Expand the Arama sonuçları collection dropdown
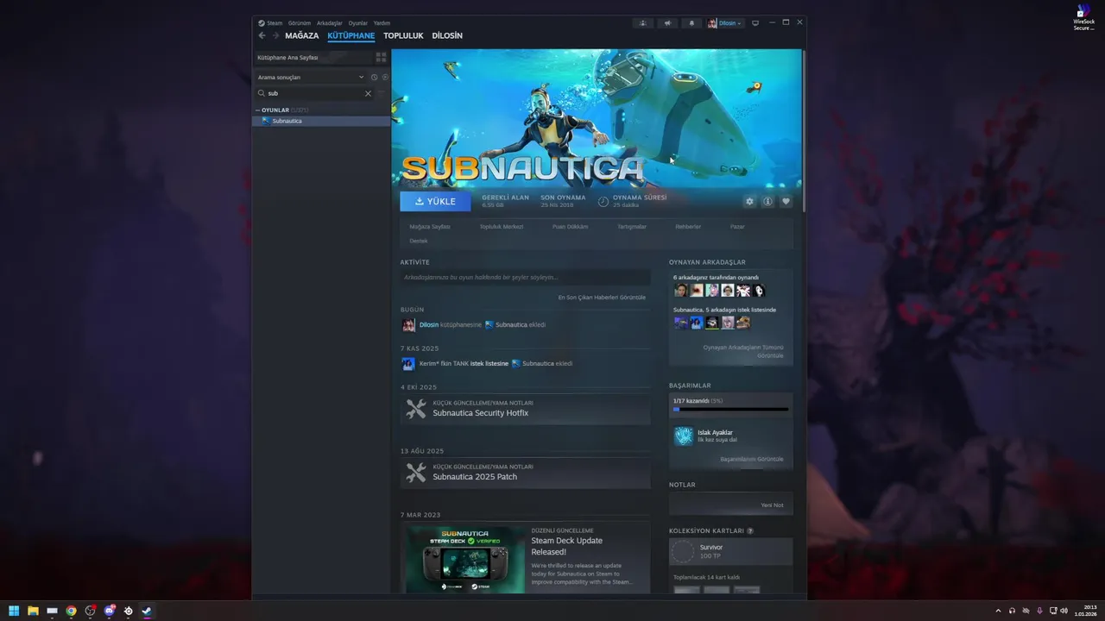Viewport: 1105px width, 621px height. coord(311,77)
